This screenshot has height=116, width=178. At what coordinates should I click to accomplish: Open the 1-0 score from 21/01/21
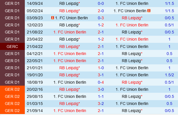(x=101, y=68)
